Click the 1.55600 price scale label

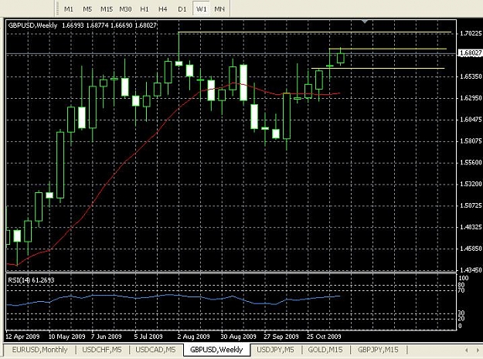click(471, 162)
